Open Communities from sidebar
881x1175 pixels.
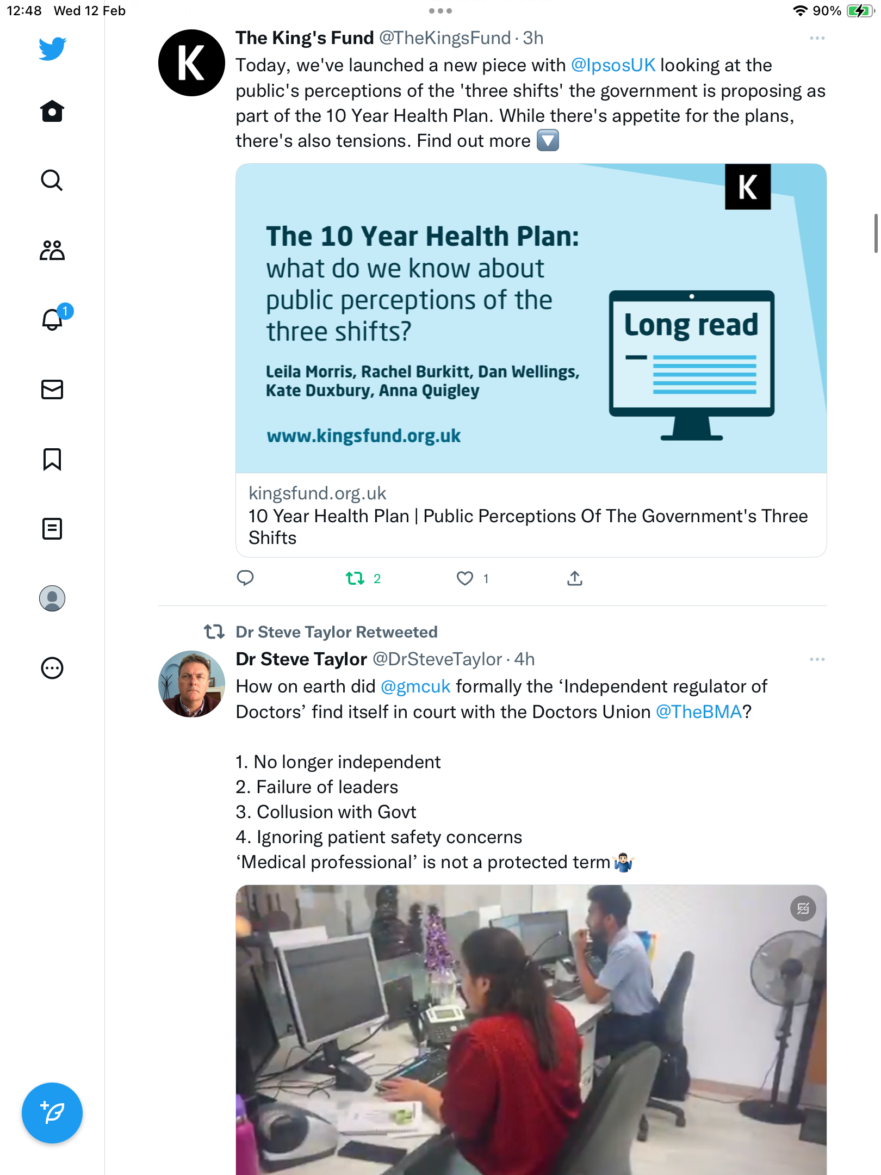[52, 250]
